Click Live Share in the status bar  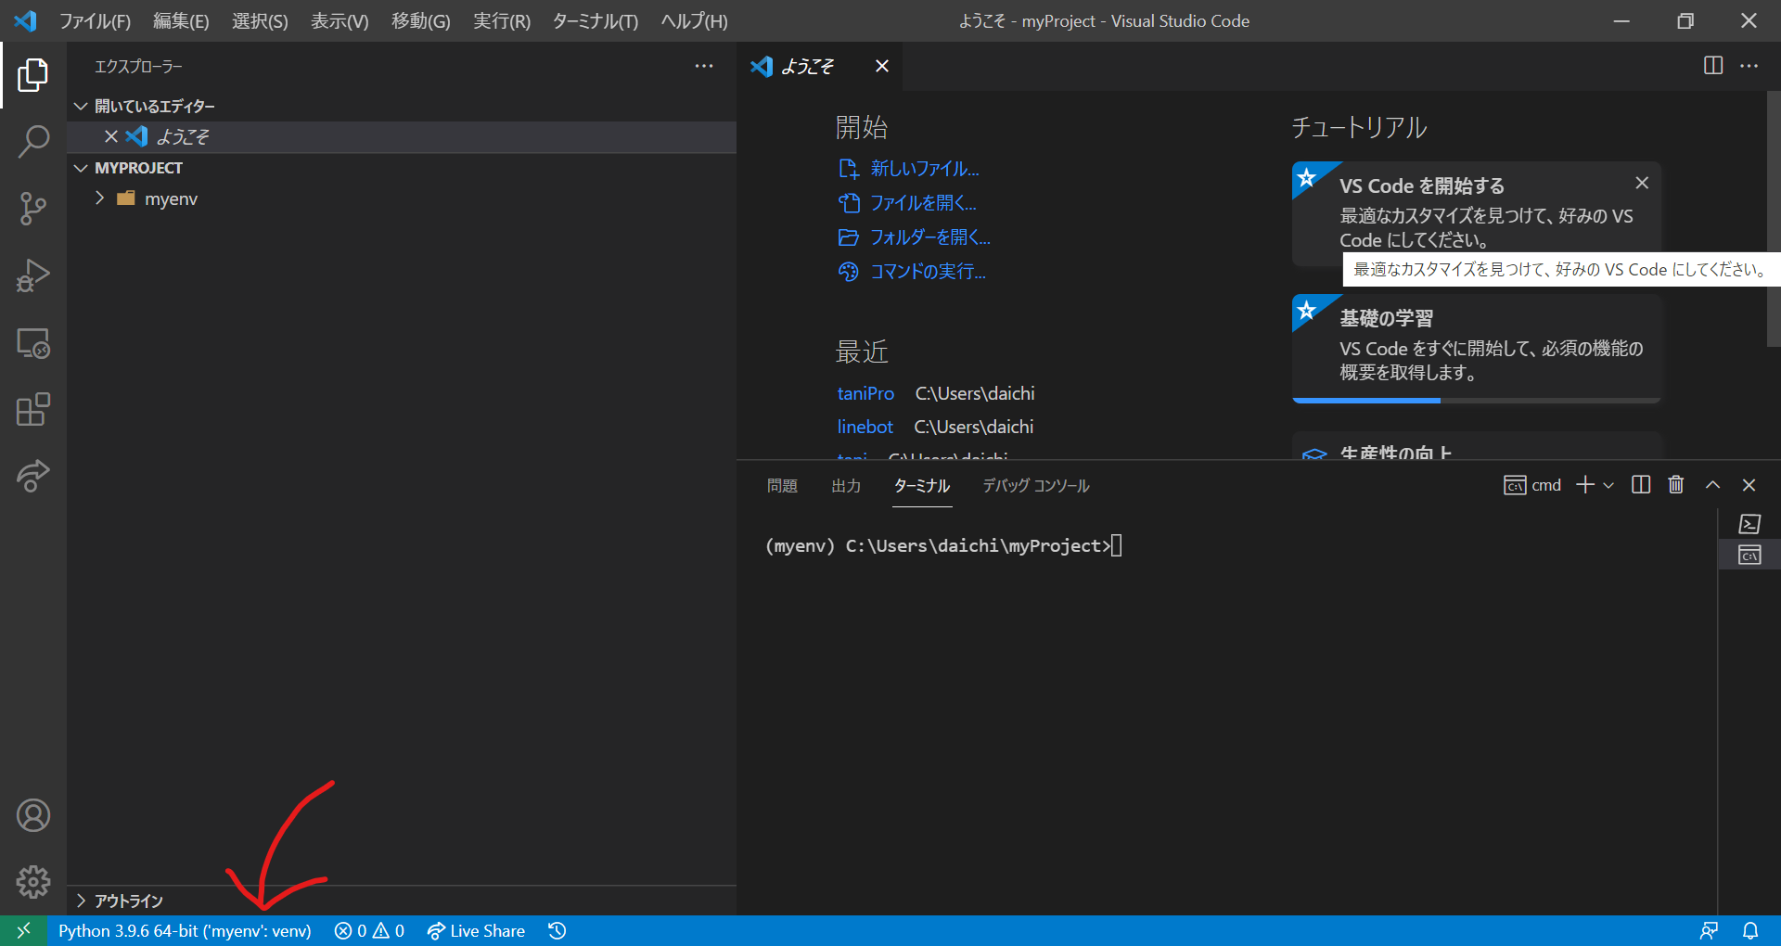pyautogui.click(x=476, y=930)
